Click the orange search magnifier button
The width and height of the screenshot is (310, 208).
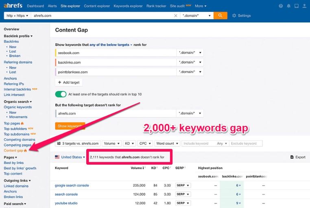[x=220, y=15]
